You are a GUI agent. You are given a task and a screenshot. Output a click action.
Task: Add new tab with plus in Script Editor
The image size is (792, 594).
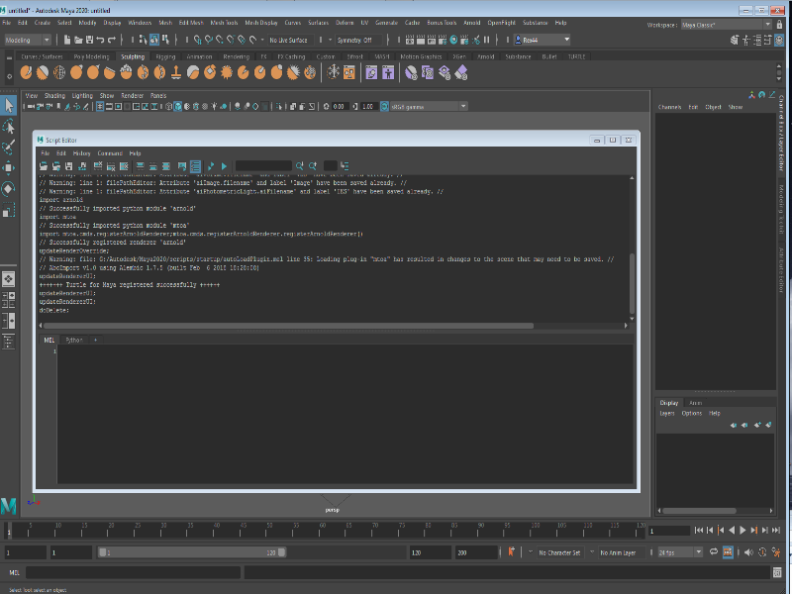tap(95, 340)
